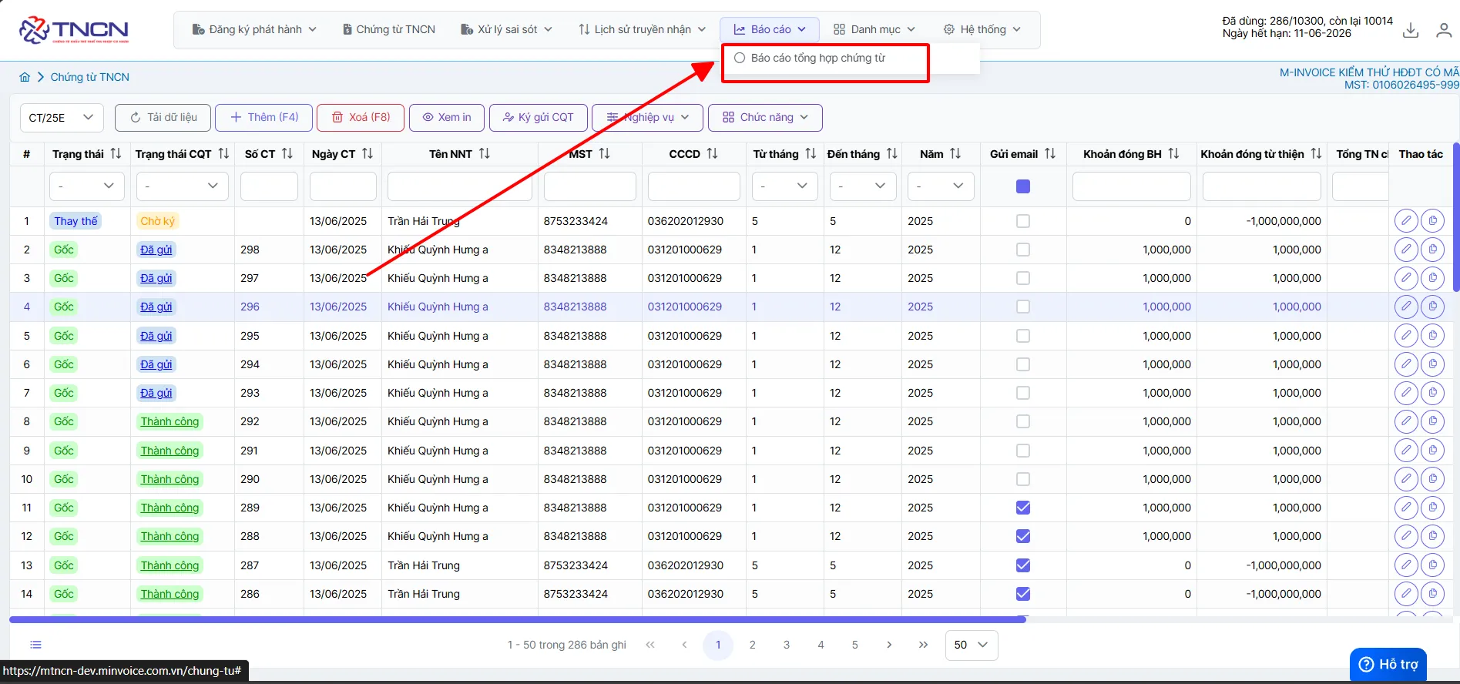Click copy icon for Số CT 290
Screen dimensions: 1460x684
(1432, 479)
